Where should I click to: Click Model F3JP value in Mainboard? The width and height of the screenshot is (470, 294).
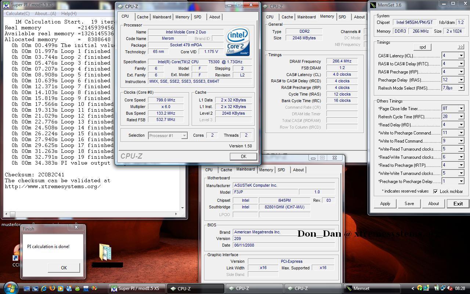pyautogui.click(x=265, y=192)
